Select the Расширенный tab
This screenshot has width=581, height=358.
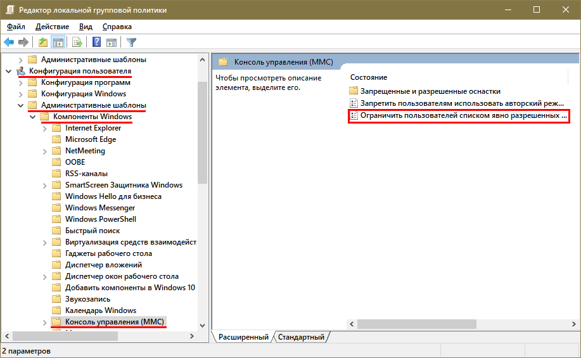click(243, 337)
